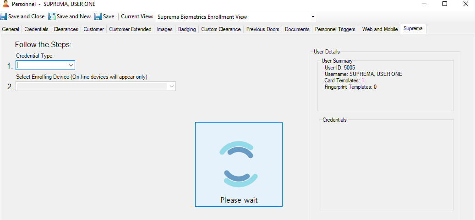
Task: Click the Personnel user icon in title bar
Action: click(5, 4)
